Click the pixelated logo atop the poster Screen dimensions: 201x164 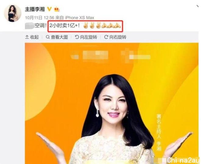coord(110,55)
